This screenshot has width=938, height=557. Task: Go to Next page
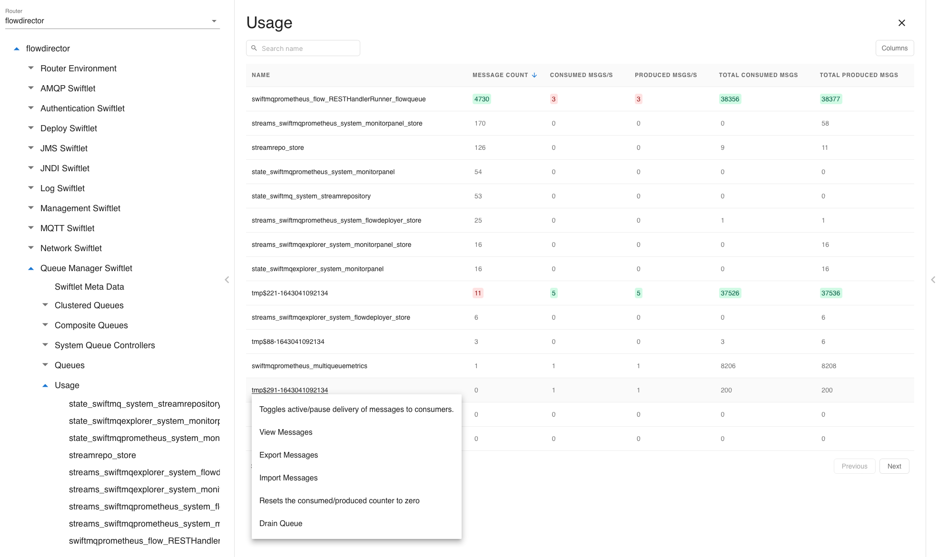[x=894, y=466]
